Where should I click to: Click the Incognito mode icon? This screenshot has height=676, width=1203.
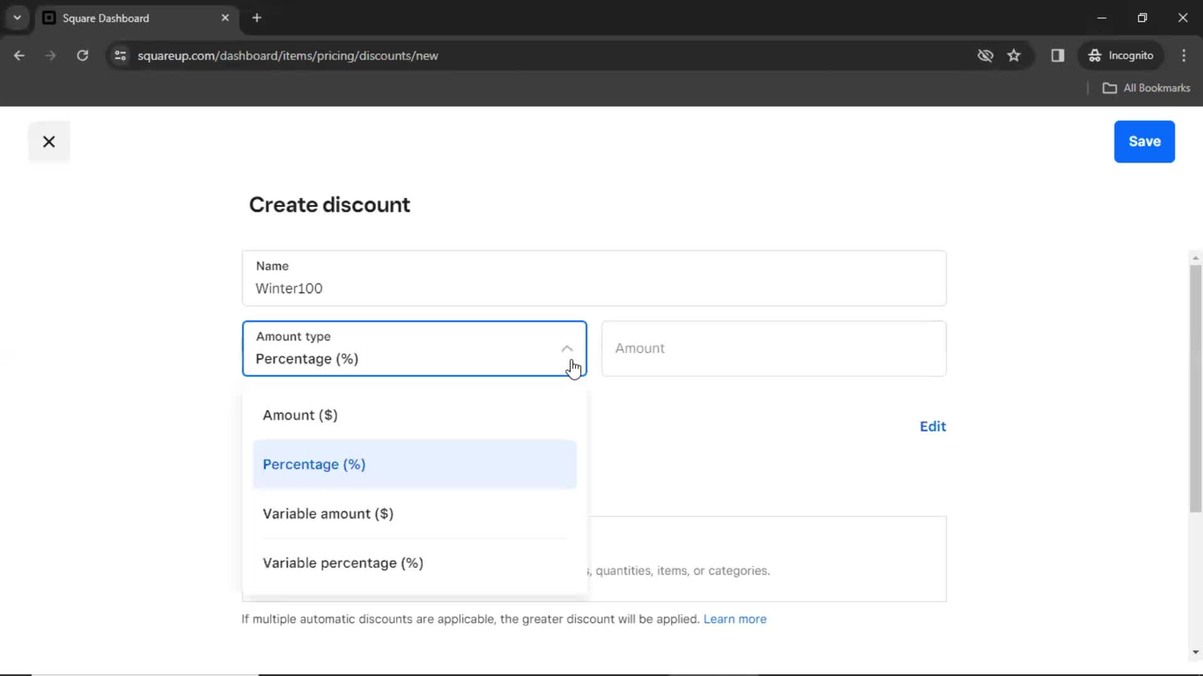1093,55
